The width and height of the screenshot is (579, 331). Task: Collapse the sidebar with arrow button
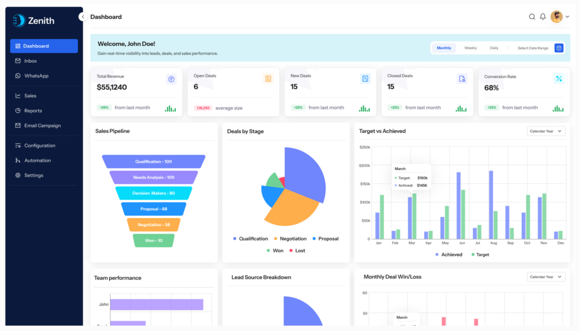click(x=83, y=16)
